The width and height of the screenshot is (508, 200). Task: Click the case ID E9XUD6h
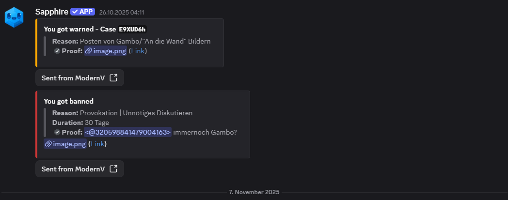(x=132, y=29)
